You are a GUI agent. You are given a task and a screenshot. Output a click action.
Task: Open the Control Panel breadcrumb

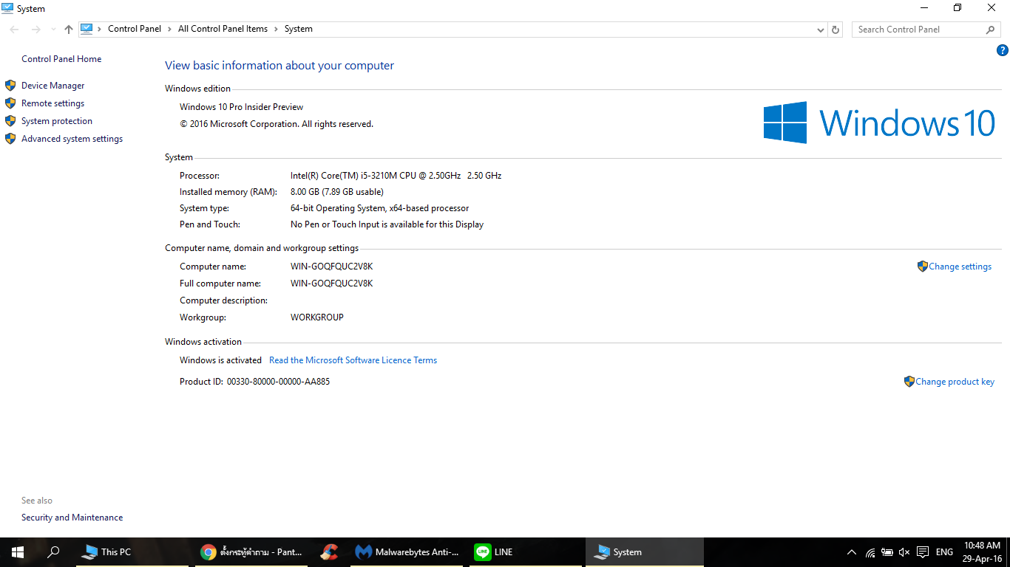135,30
